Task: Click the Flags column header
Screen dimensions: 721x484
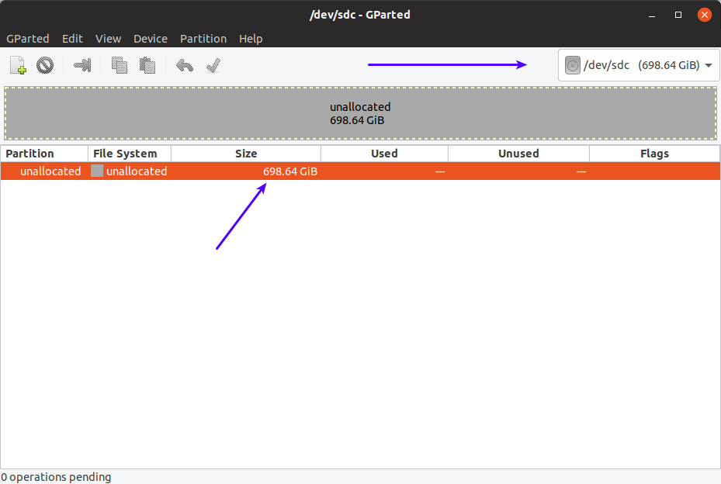Action: (654, 154)
